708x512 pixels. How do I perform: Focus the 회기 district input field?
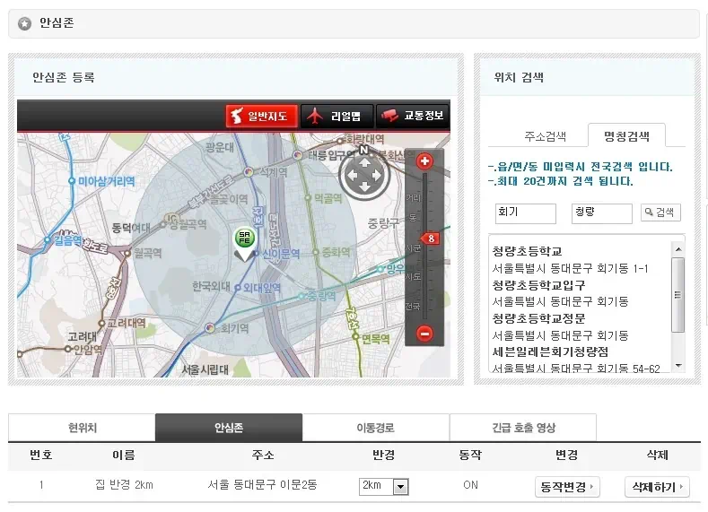(x=526, y=213)
